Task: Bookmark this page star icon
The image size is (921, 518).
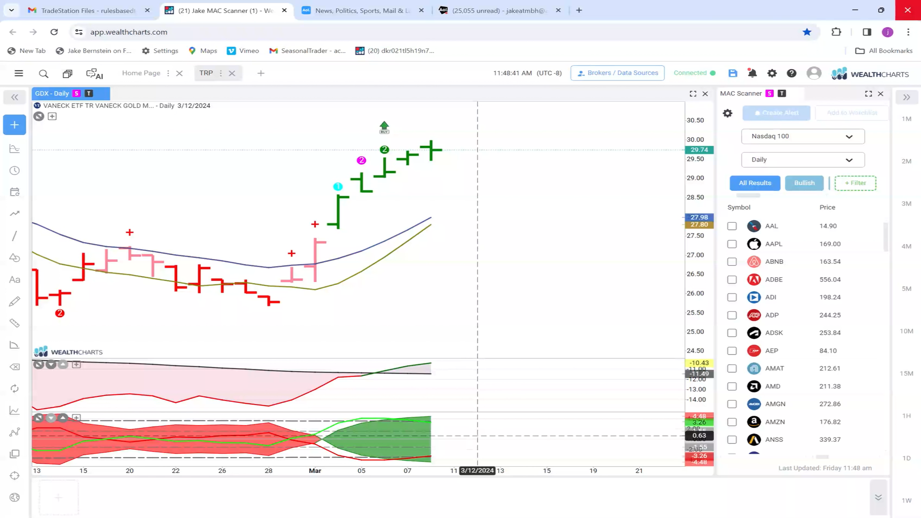Action: click(x=807, y=32)
